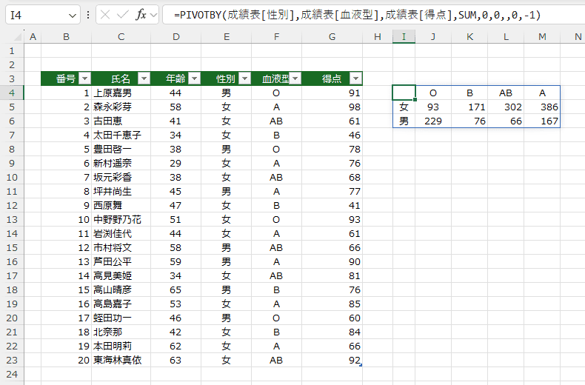Click the Insert Function fx icon

[x=141, y=15]
